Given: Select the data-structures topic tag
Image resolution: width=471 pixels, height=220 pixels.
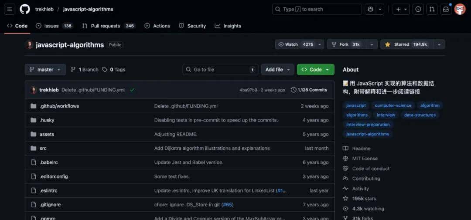Looking at the screenshot, I should coord(420,115).
